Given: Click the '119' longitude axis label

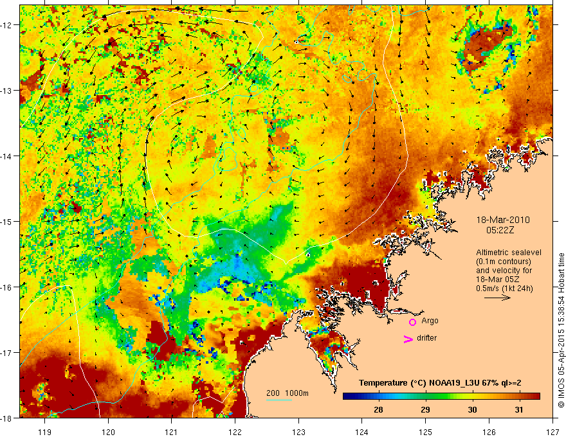Looking at the screenshot, I should pos(45,432).
